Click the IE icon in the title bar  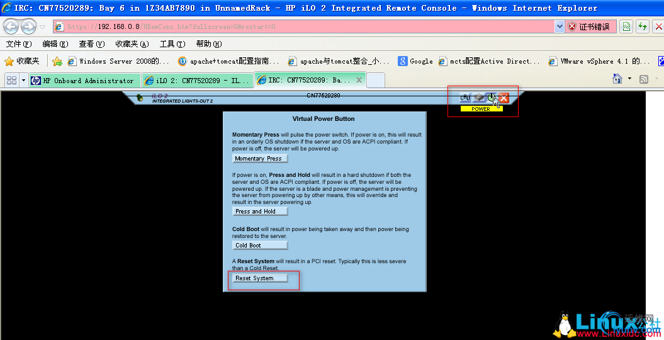click(7, 8)
